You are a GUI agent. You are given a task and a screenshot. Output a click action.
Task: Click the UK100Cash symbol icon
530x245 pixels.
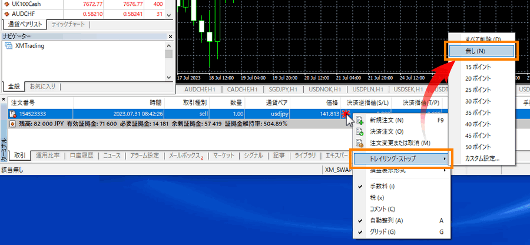6,4
